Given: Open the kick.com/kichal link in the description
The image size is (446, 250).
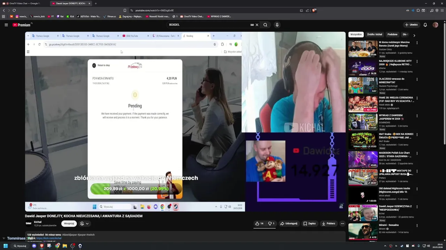Looking at the screenshot, I should pyautogui.click(x=49, y=238).
